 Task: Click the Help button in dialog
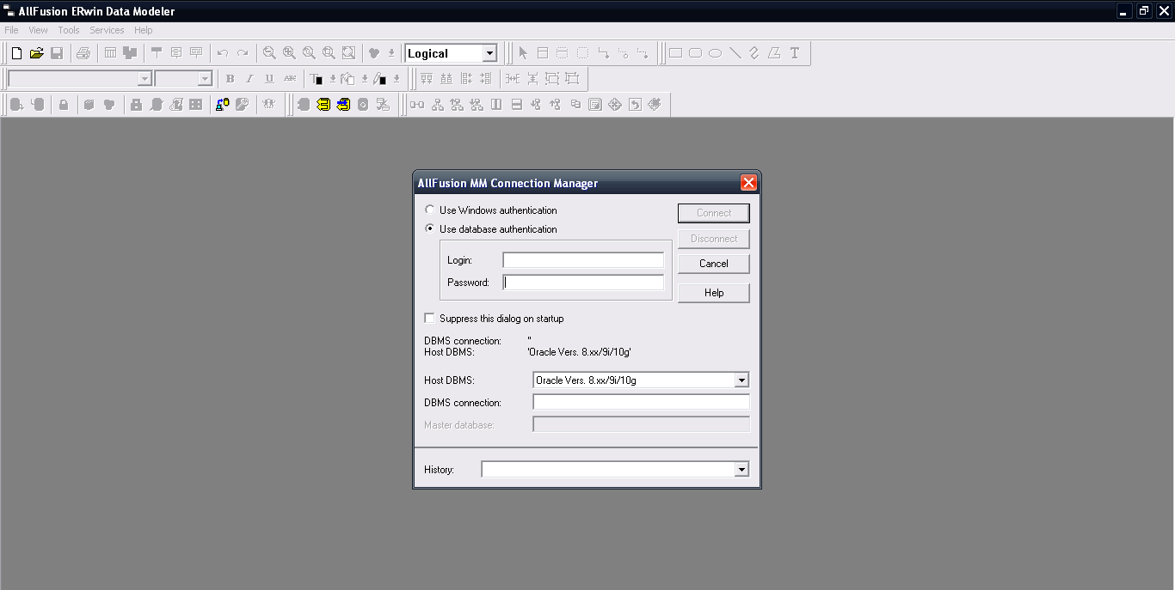click(714, 293)
